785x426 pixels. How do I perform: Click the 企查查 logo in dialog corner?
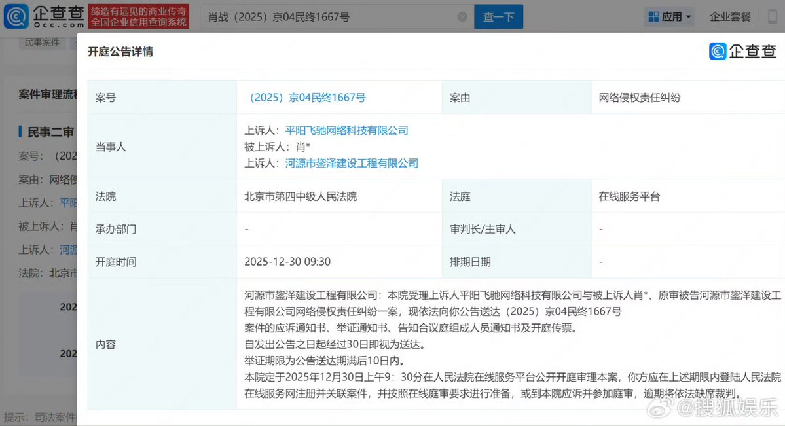(742, 51)
